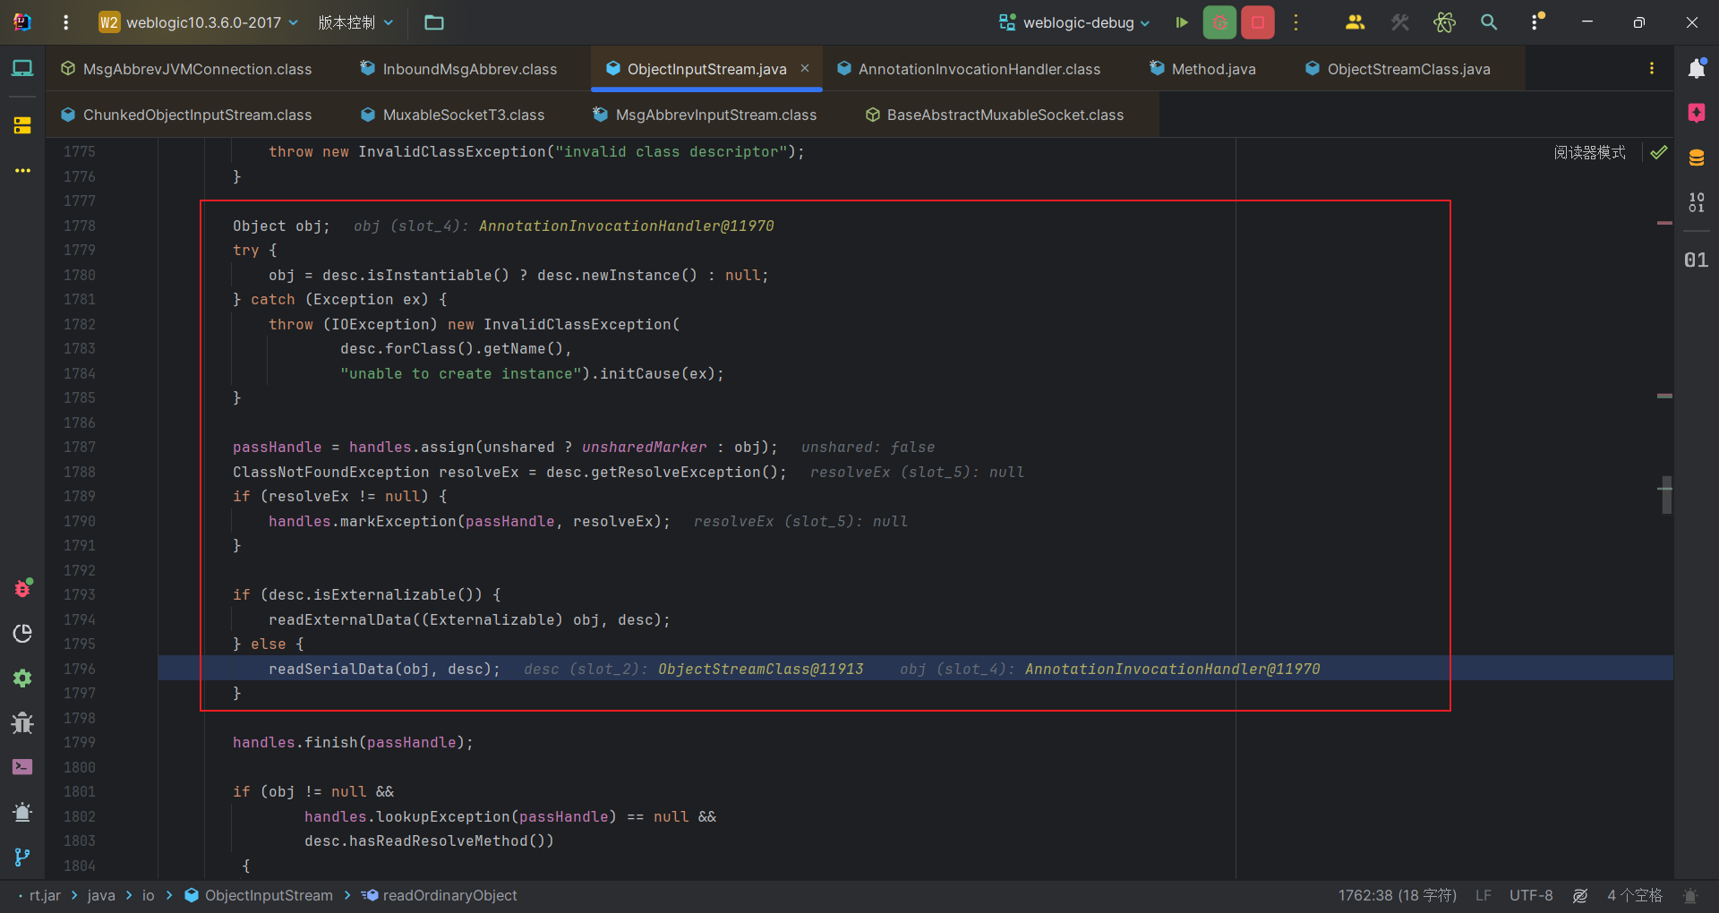
Task: Click handles.finish(passHandle) code line
Action: (353, 742)
